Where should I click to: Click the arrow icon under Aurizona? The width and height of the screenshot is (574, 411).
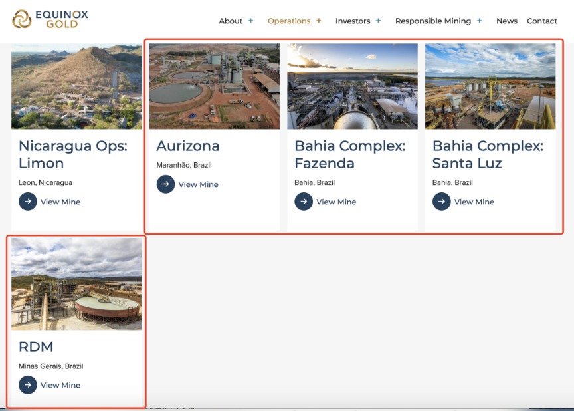(x=165, y=184)
